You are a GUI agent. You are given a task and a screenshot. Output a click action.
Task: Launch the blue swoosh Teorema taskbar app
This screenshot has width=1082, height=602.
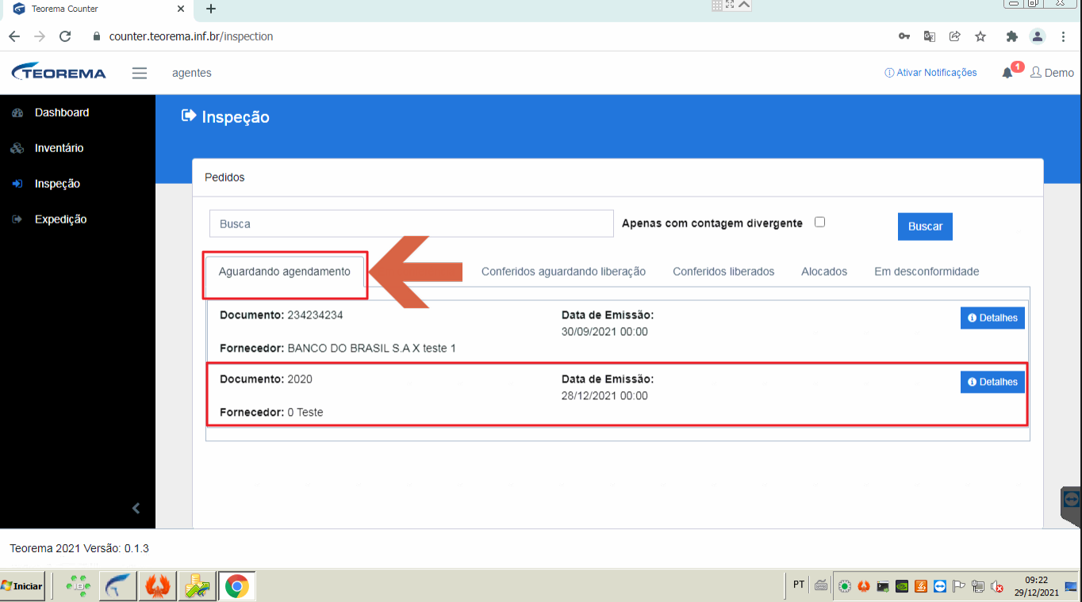point(120,587)
